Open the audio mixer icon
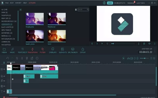158x98 pixels. pos(128,58)
